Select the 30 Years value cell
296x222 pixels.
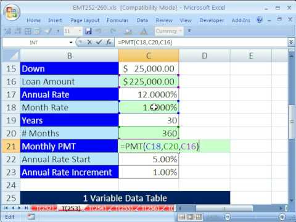point(149,120)
